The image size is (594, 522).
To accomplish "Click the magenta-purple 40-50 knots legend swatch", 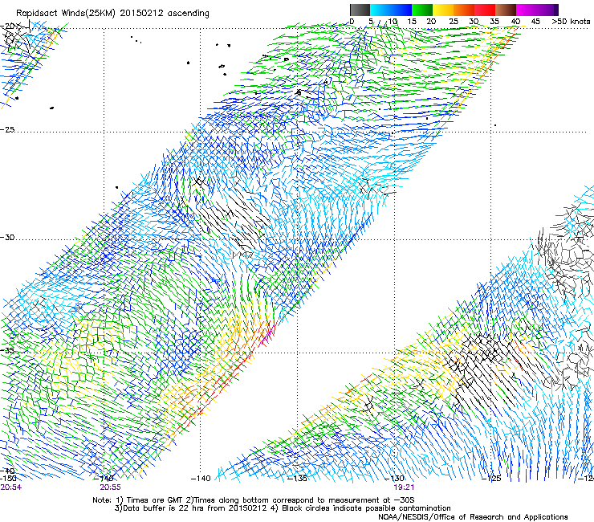I will 537,10.
